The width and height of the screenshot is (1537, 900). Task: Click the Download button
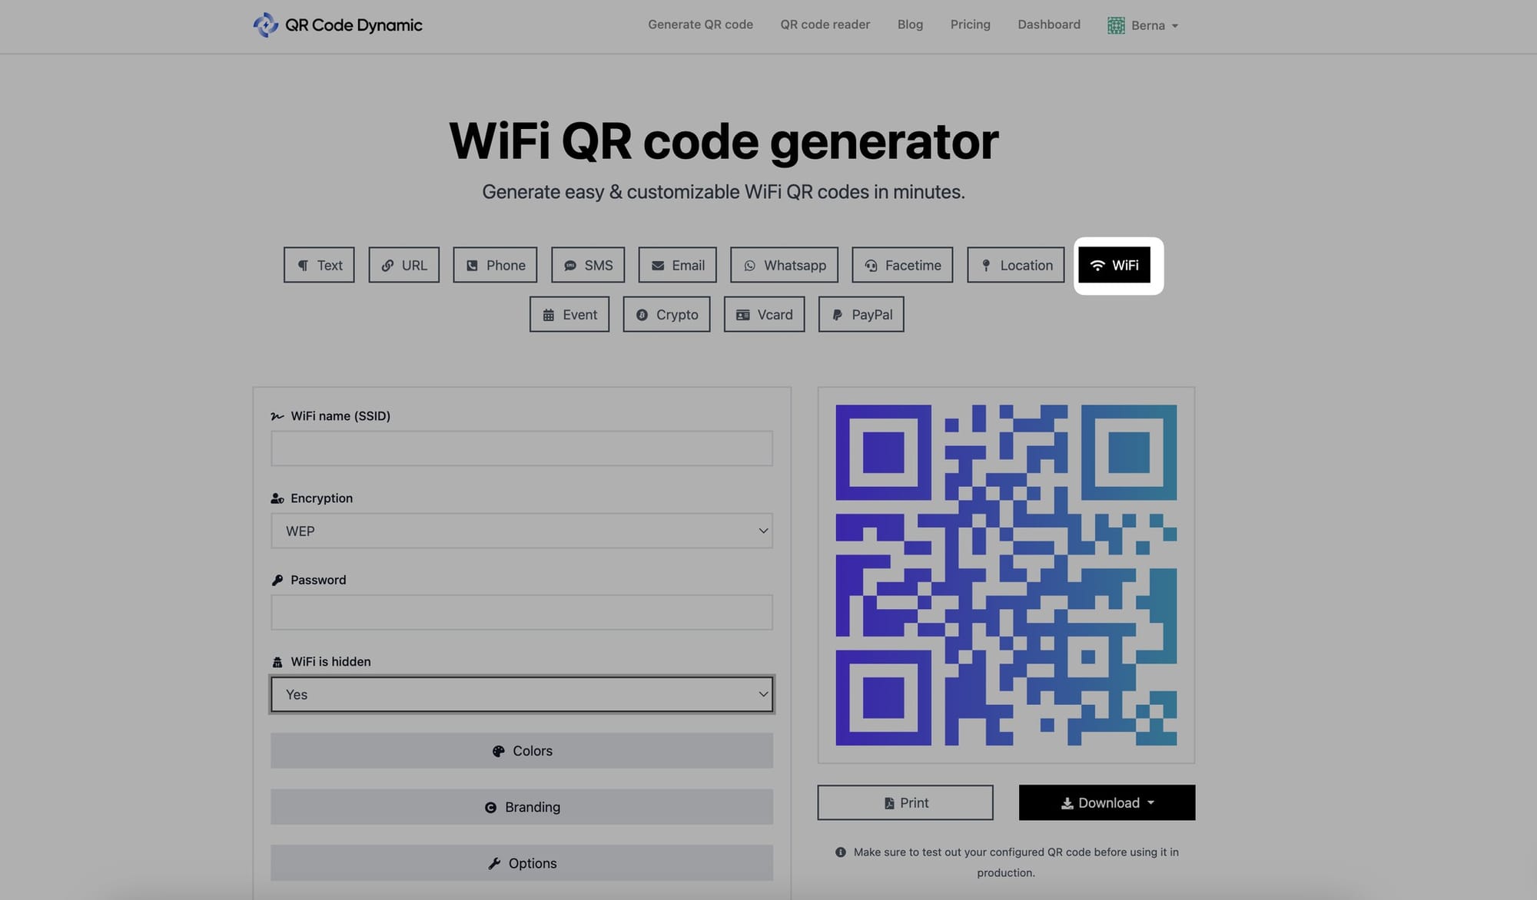(1106, 802)
